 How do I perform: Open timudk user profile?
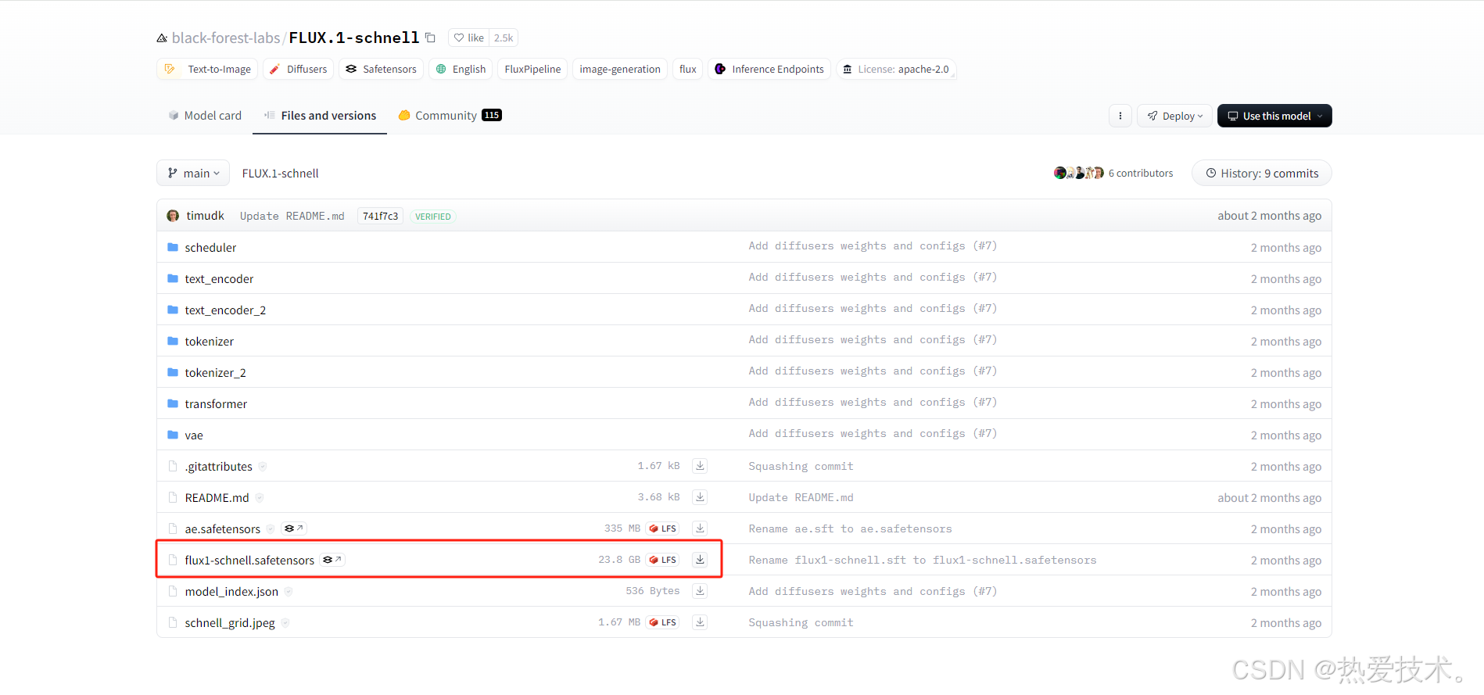pyautogui.click(x=205, y=216)
